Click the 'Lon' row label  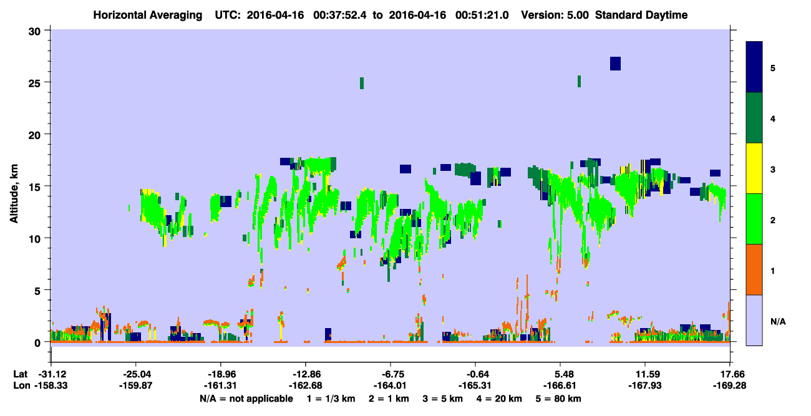click(21, 386)
